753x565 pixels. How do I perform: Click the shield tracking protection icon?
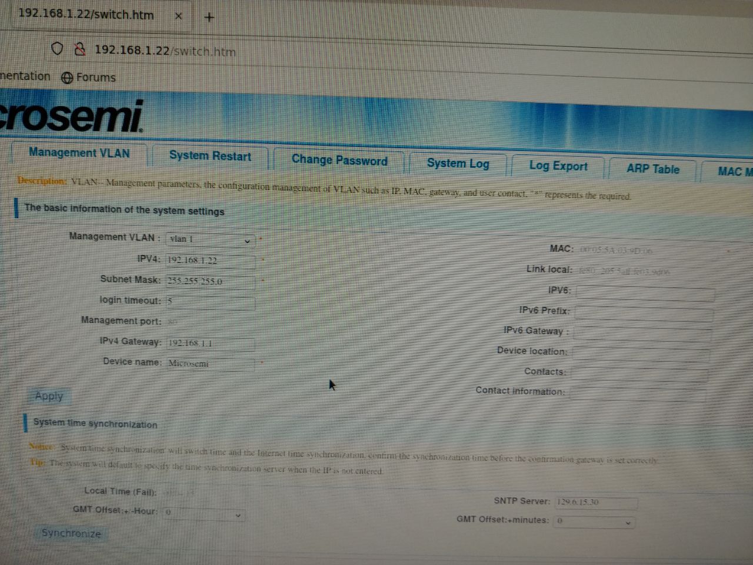coord(57,49)
